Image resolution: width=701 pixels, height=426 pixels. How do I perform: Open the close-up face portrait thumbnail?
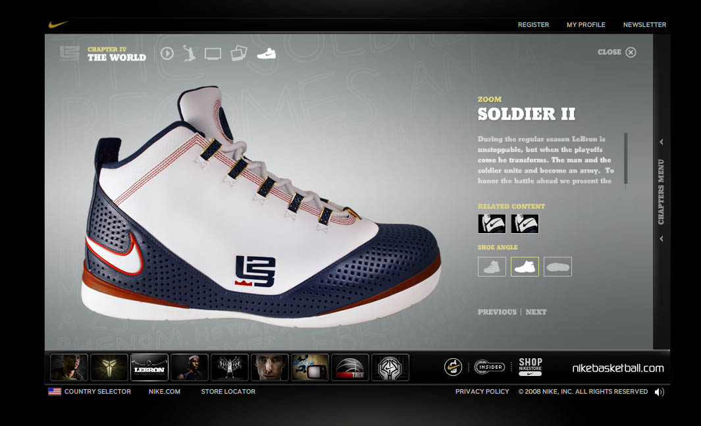coord(270,367)
